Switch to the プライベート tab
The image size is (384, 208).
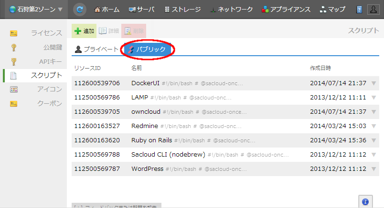coord(96,49)
